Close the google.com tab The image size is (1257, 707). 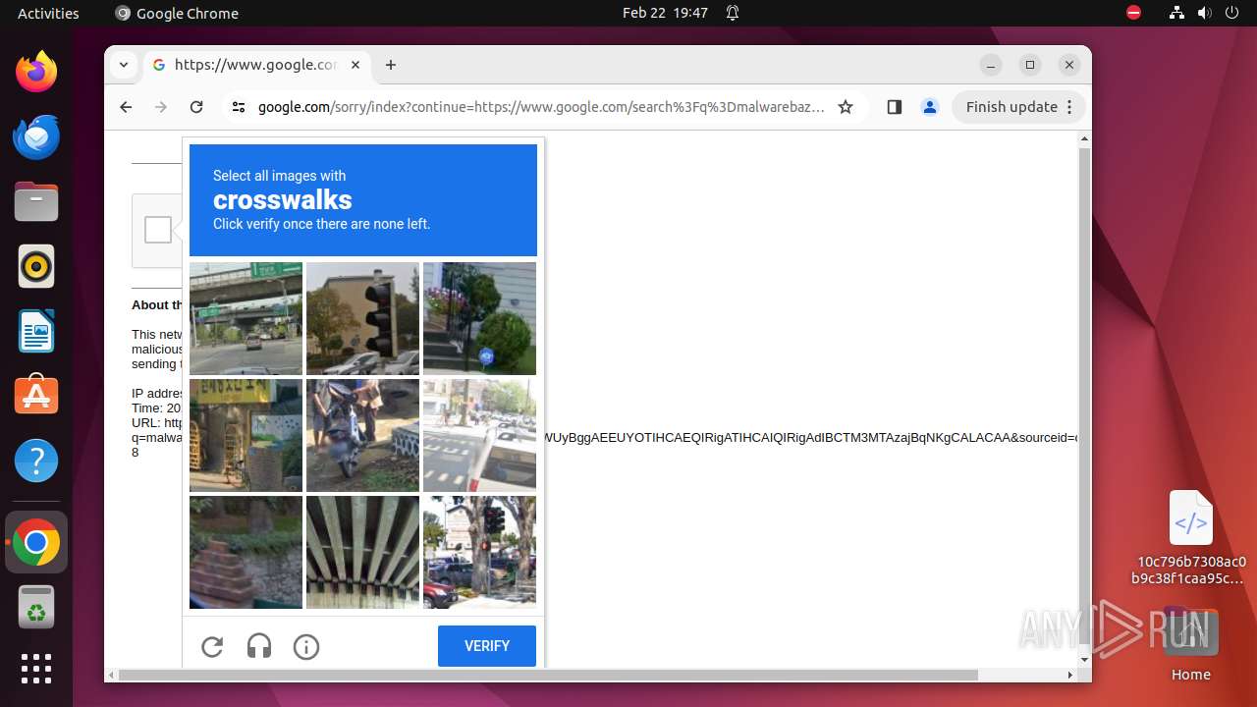355,65
